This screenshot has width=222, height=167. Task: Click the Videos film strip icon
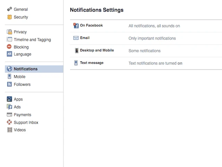(9, 130)
